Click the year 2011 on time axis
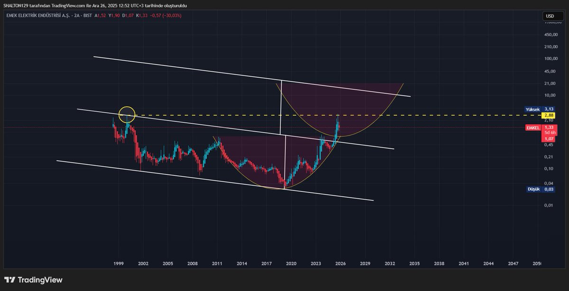 coord(217,263)
